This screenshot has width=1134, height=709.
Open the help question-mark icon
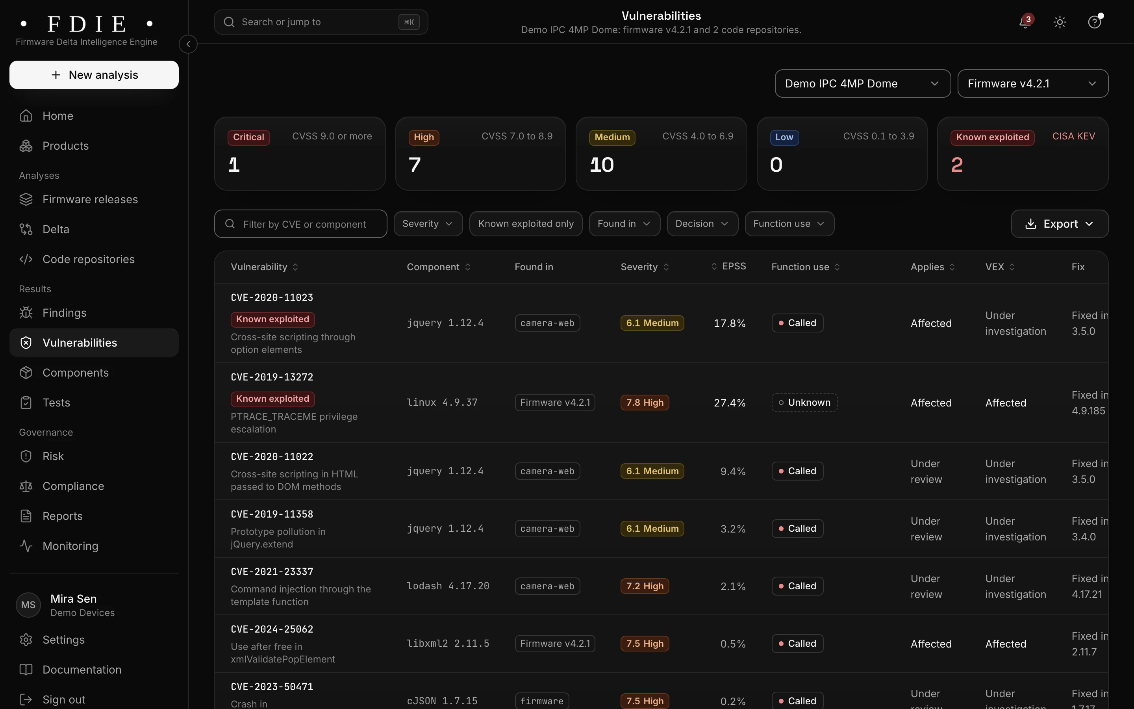tap(1094, 22)
